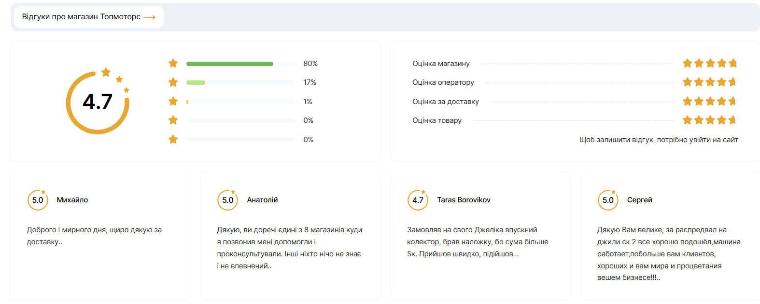This screenshot has height=304, width=760.
Task: Click the arrow icon beside Відгуки про магазин
Action: pyautogui.click(x=150, y=17)
